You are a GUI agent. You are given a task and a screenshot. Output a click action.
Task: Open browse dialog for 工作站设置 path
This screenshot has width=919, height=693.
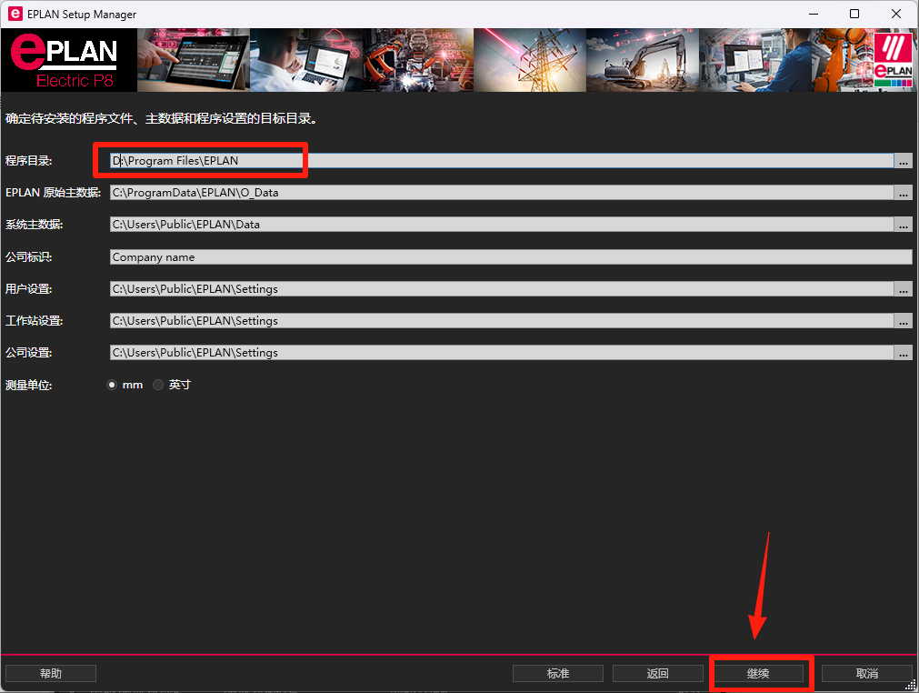pos(903,321)
